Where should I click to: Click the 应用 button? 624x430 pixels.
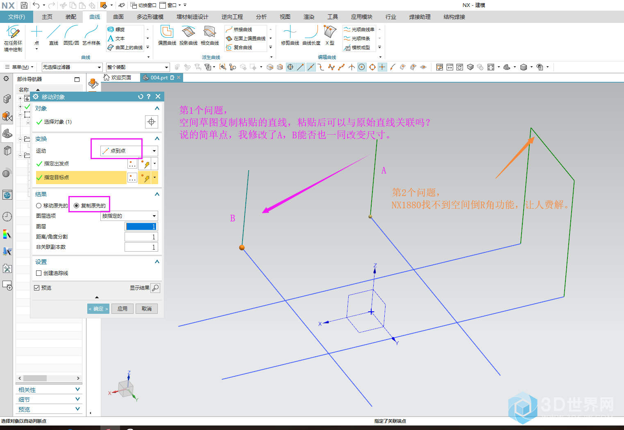pos(123,309)
